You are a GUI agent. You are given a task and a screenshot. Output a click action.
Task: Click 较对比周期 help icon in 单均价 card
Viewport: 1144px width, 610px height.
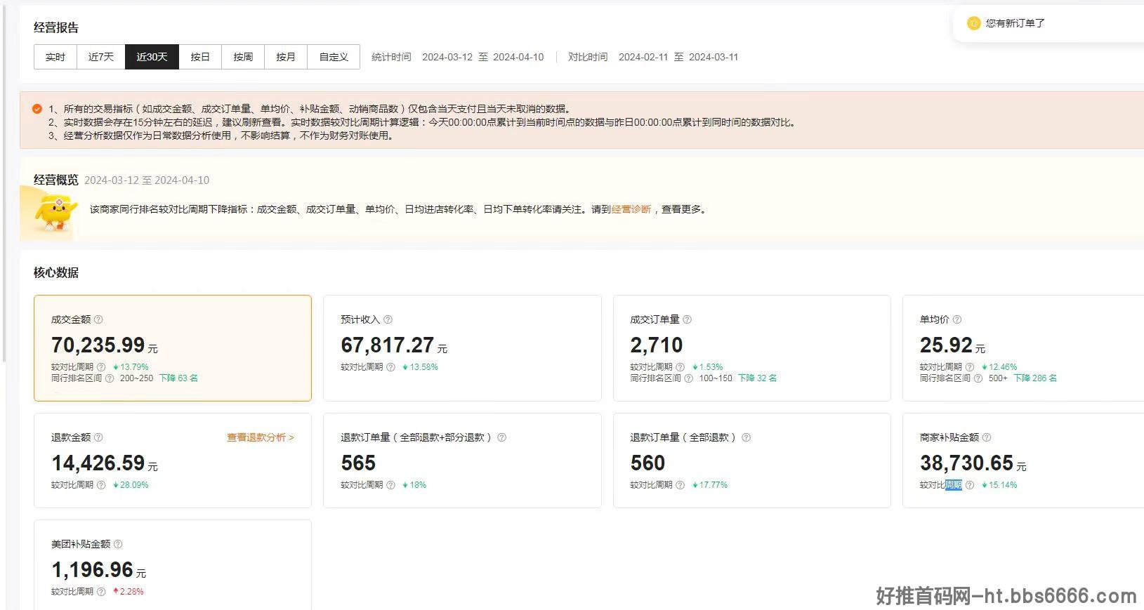[970, 367]
